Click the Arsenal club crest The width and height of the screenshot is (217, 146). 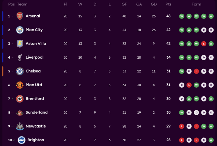(20, 16)
